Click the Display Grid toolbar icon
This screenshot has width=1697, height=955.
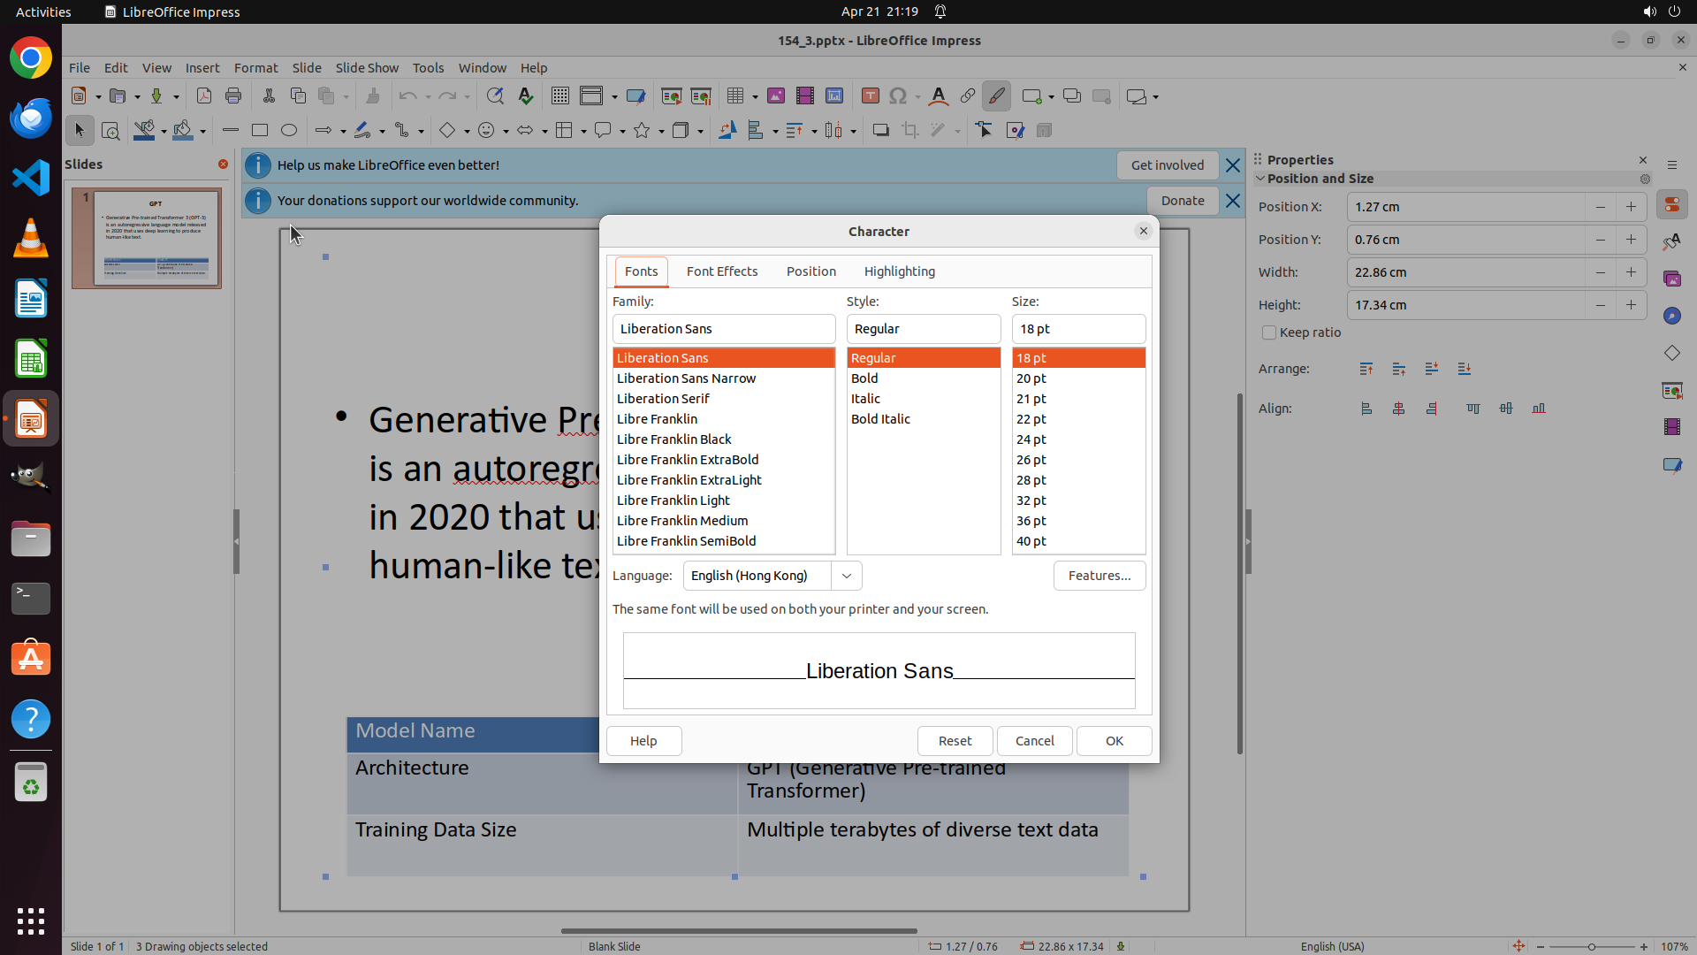pyautogui.click(x=559, y=96)
